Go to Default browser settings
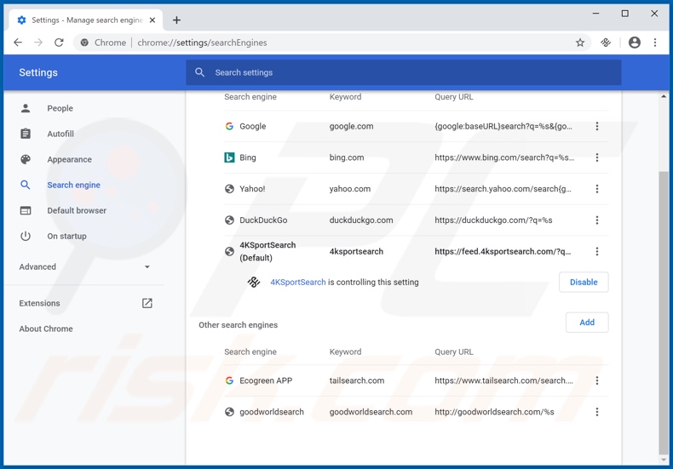 tap(77, 210)
